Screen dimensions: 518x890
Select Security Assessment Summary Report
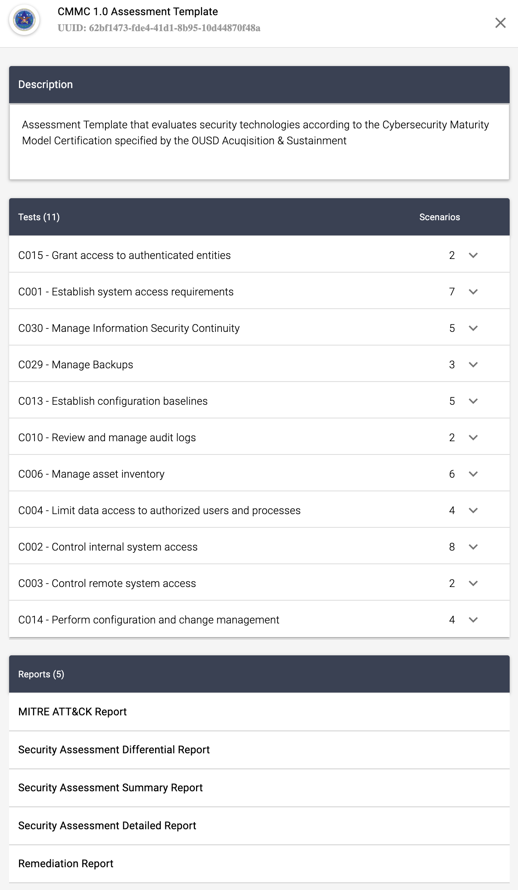click(x=110, y=788)
